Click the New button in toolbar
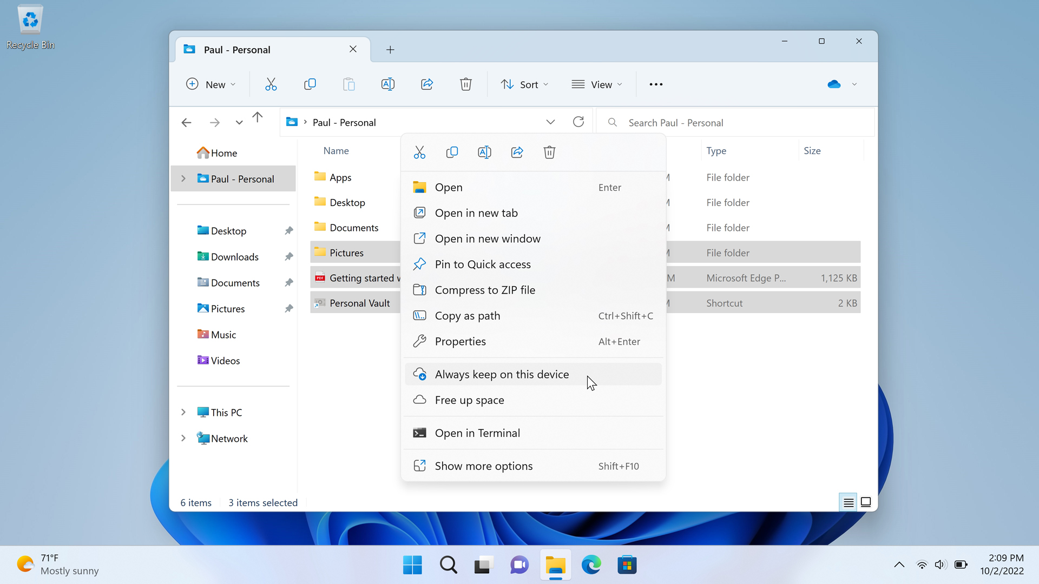 tap(211, 84)
